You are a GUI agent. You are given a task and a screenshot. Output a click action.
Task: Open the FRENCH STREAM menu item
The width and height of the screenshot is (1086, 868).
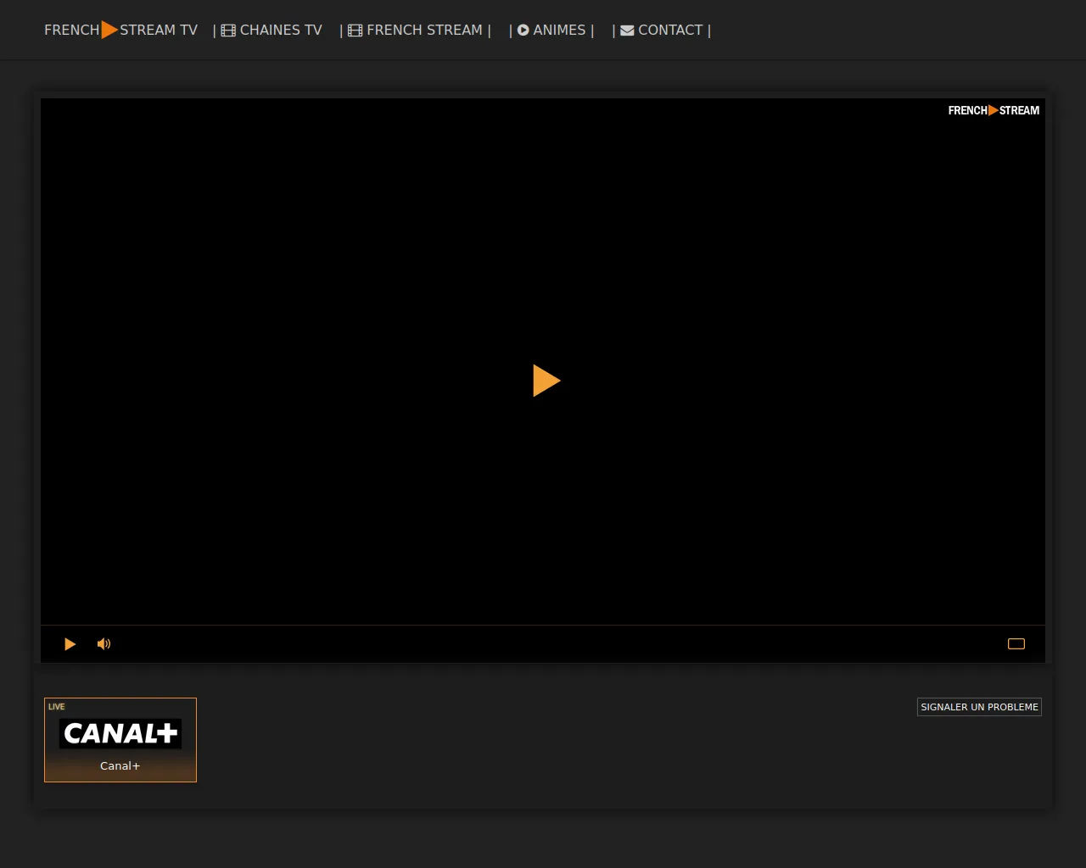(x=424, y=31)
